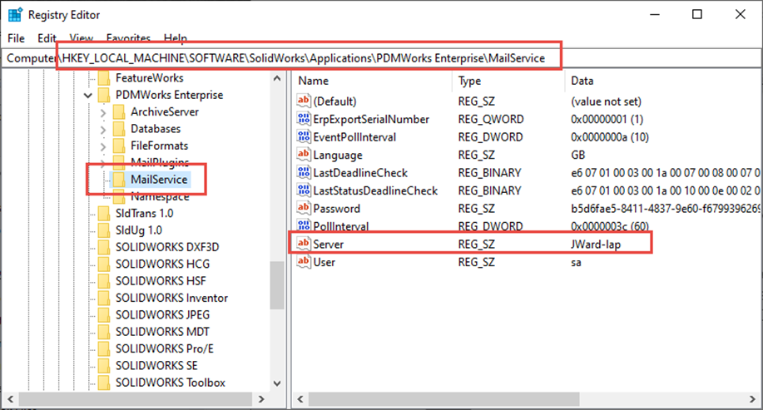Click the Registry Editor app icon in title bar

pyautogui.click(x=15, y=15)
